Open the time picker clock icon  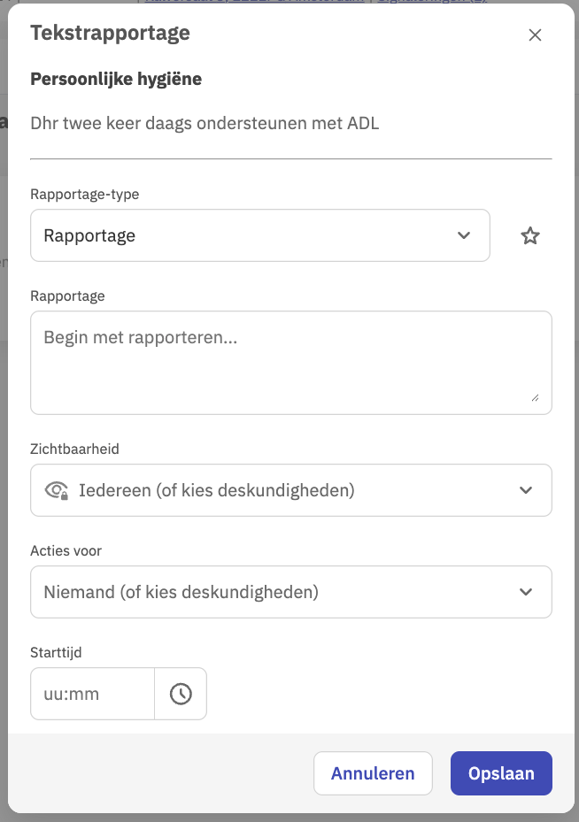[181, 694]
